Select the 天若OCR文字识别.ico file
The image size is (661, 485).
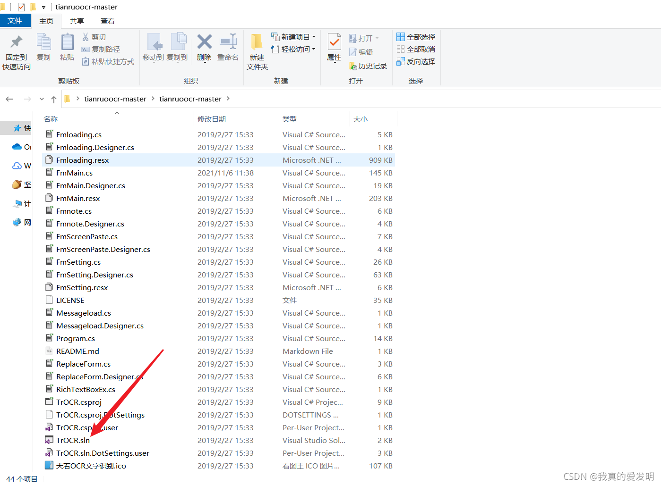click(91, 466)
